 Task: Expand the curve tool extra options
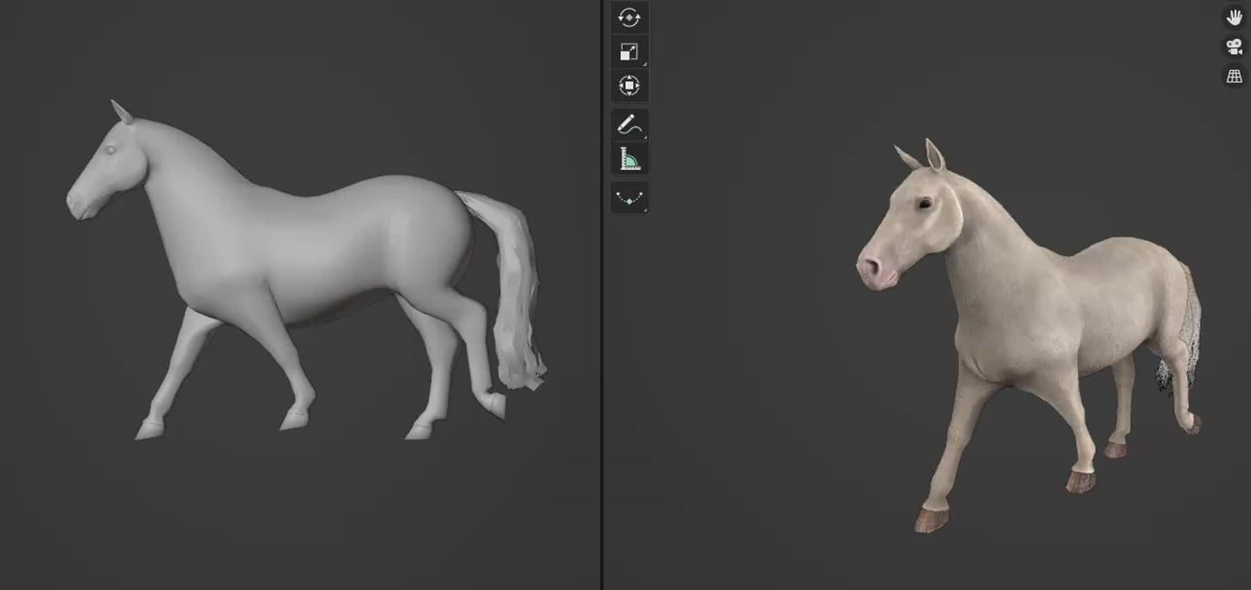tap(644, 210)
